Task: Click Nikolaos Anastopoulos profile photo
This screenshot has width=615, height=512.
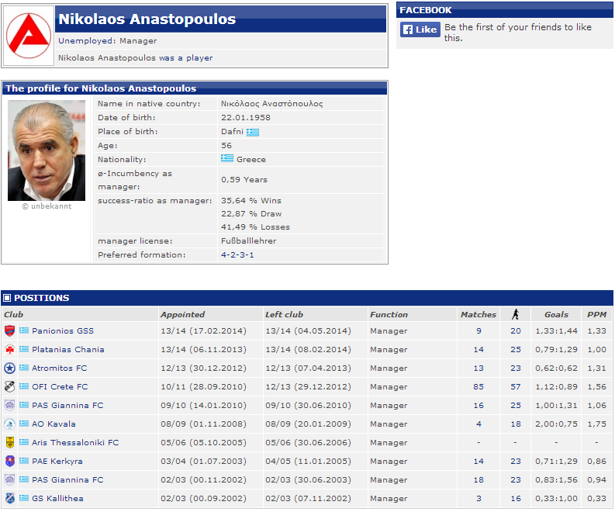Action: [47, 150]
